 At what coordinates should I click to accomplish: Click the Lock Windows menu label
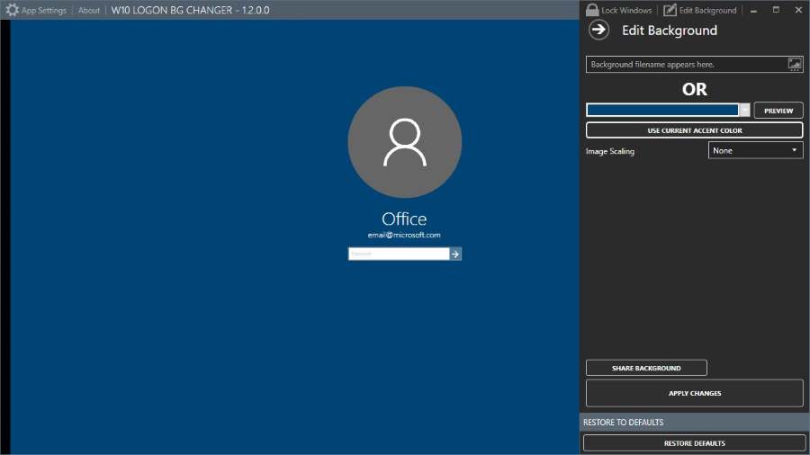(626, 10)
